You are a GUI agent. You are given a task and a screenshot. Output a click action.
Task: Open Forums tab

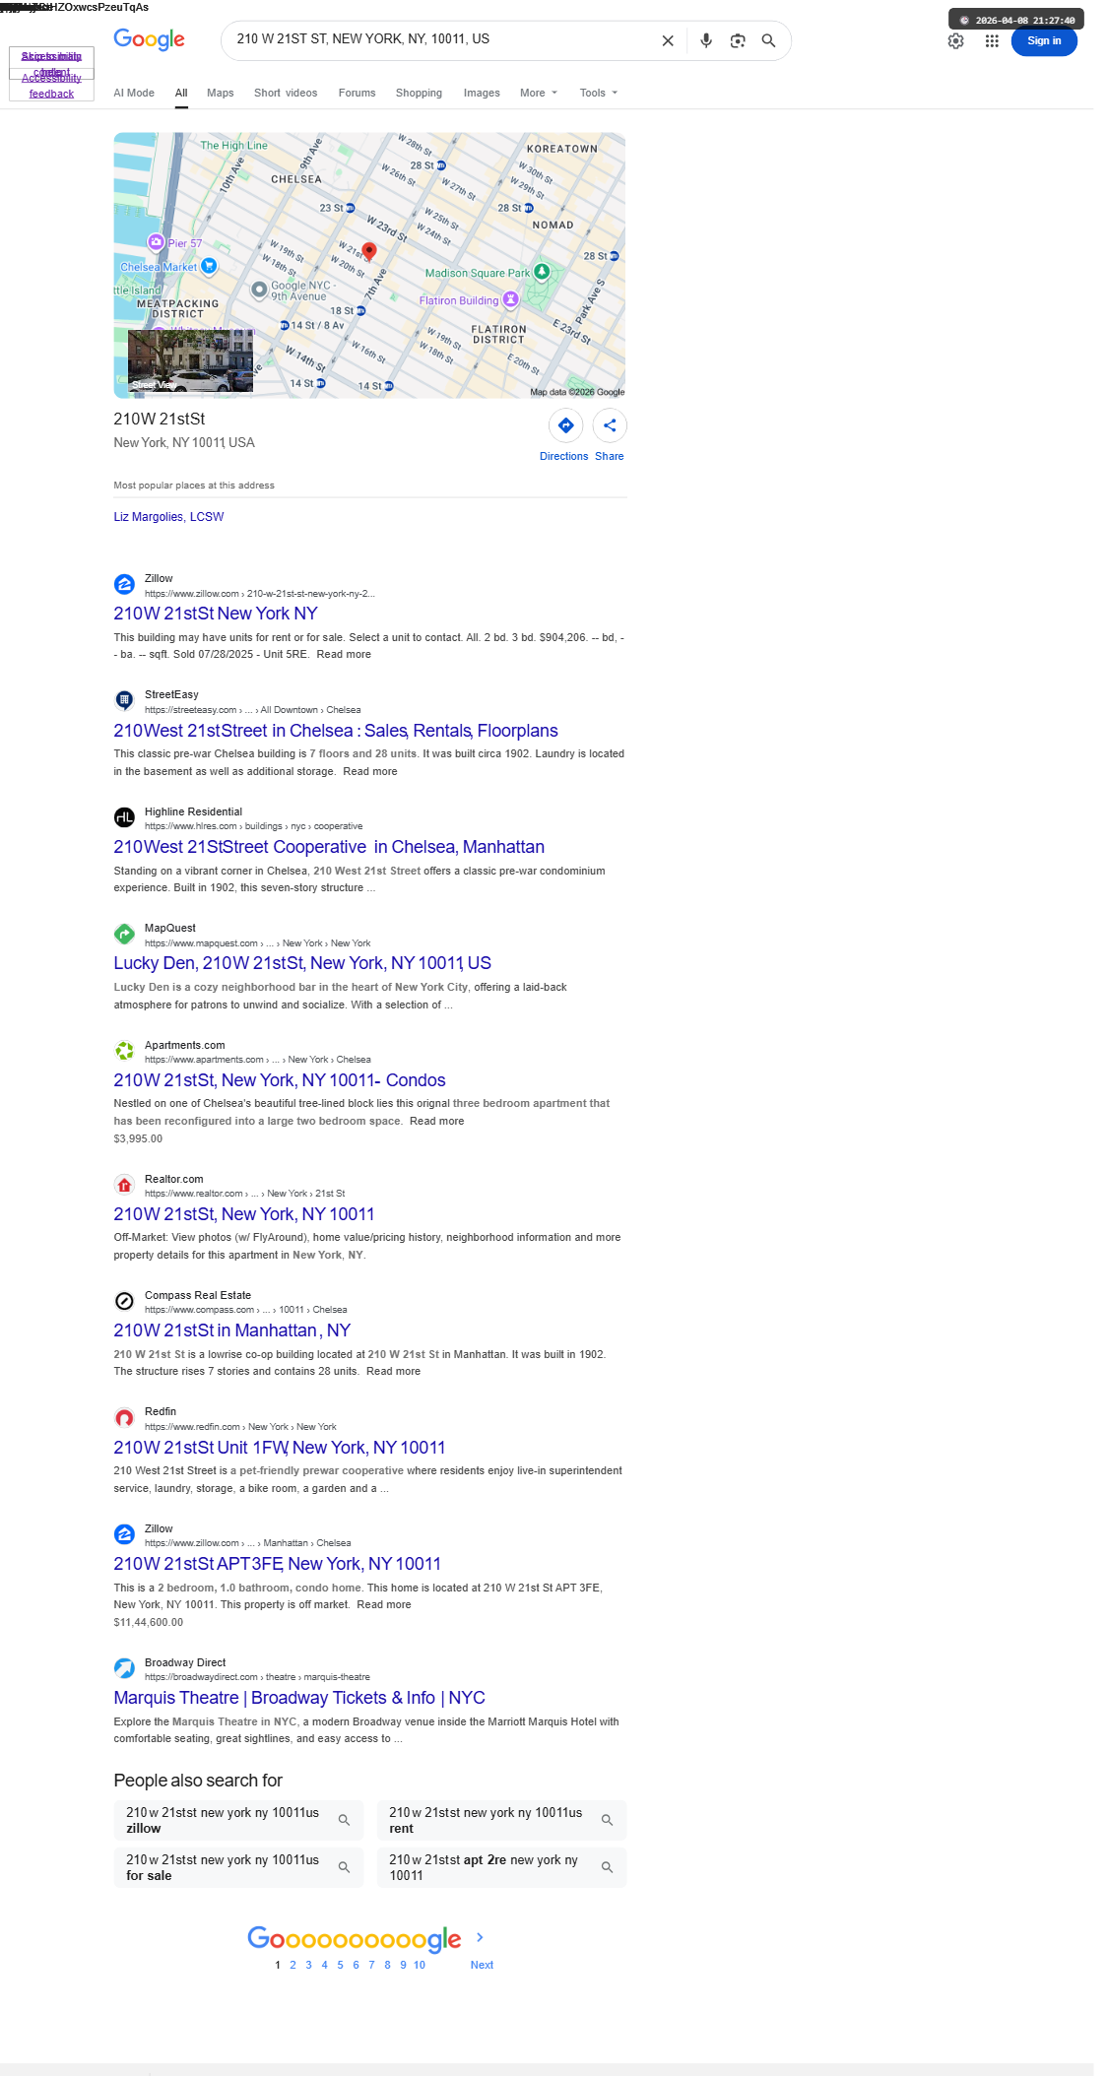pos(357,93)
